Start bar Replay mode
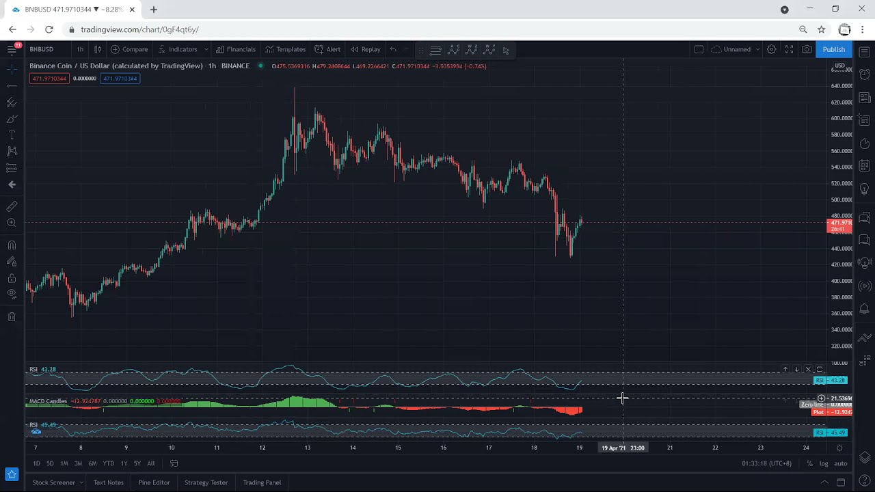875x492 pixels. point(365,49)
